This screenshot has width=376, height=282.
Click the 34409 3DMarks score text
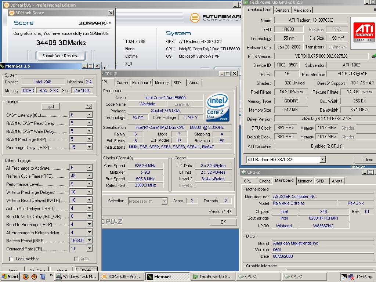click(61, 43)
